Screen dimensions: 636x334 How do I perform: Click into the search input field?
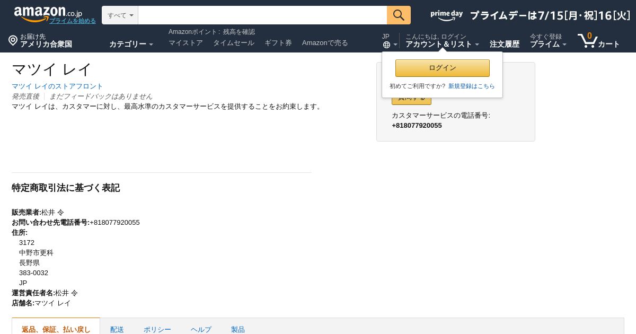tap(262, 15)
